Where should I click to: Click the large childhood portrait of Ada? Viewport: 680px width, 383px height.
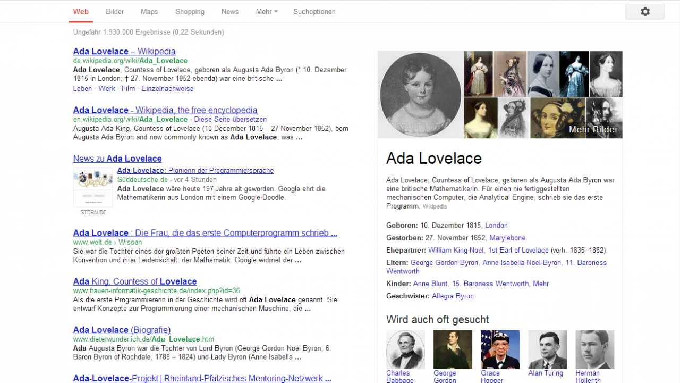[421, 95]
